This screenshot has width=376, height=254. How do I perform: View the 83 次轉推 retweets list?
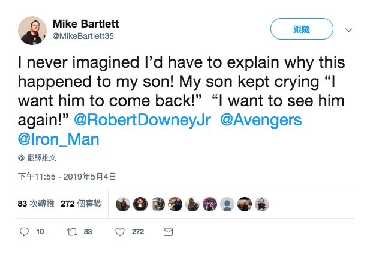(x=36, y=204)
